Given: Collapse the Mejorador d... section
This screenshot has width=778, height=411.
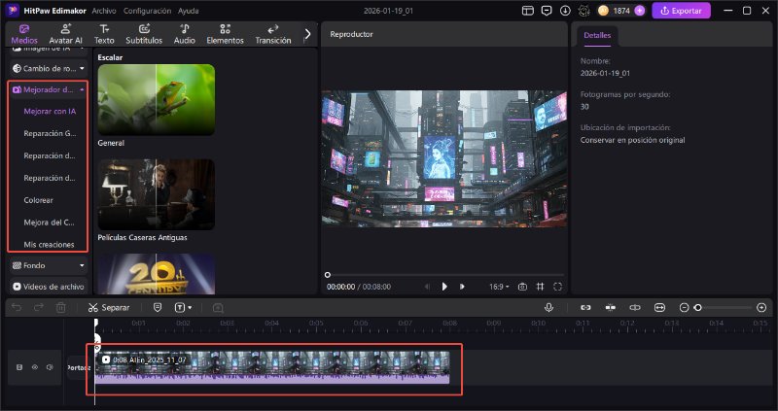Looking at the screenshot, I should [x=48, y=89].
